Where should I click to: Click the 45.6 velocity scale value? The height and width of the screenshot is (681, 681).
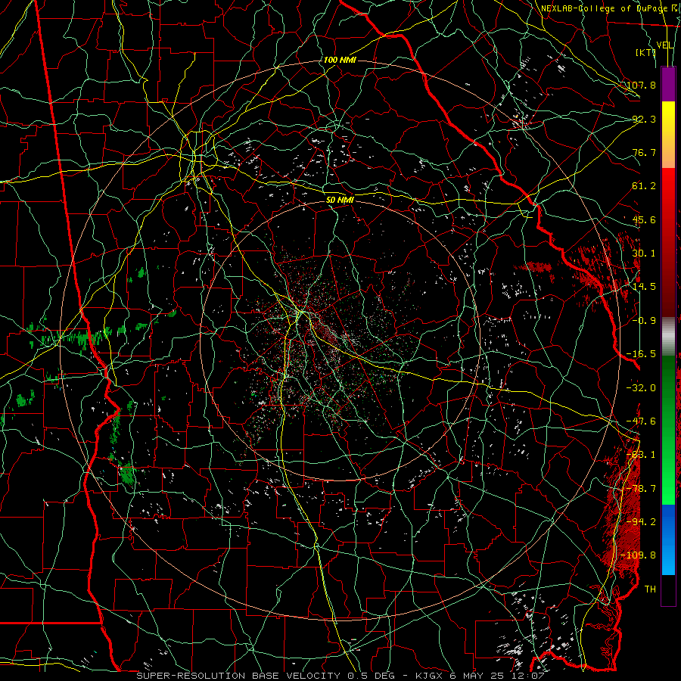click(644, 219)
